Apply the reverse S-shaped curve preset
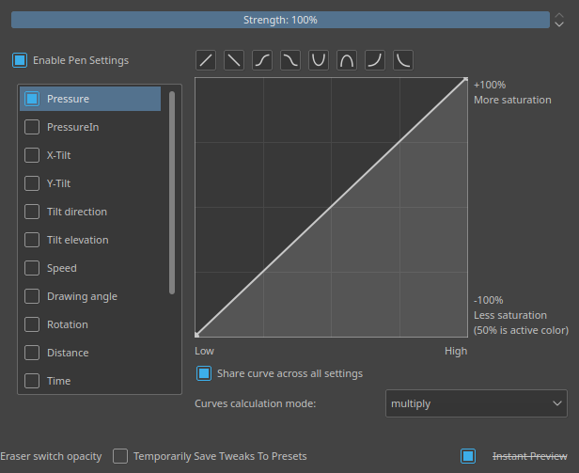 [290, 60]
